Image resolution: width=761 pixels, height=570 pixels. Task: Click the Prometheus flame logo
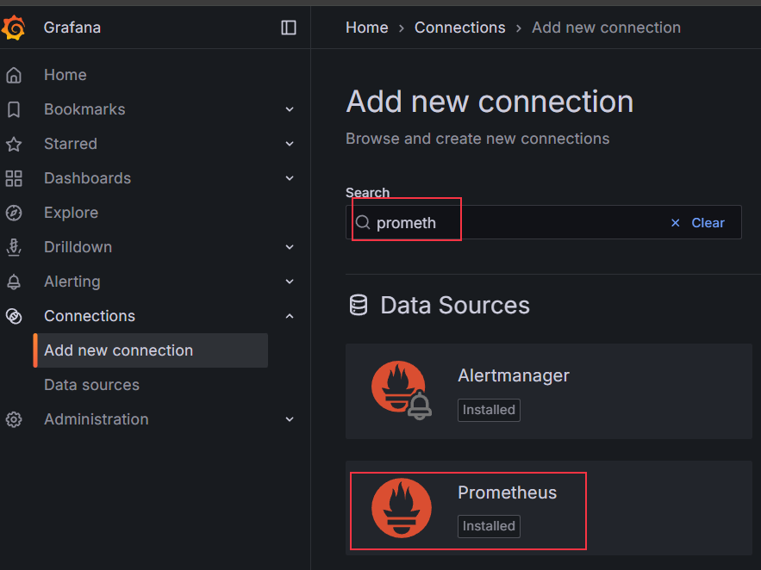click(x=401, y=508)
